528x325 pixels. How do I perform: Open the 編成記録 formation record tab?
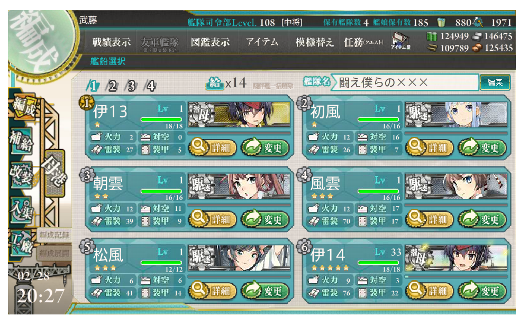54,235
